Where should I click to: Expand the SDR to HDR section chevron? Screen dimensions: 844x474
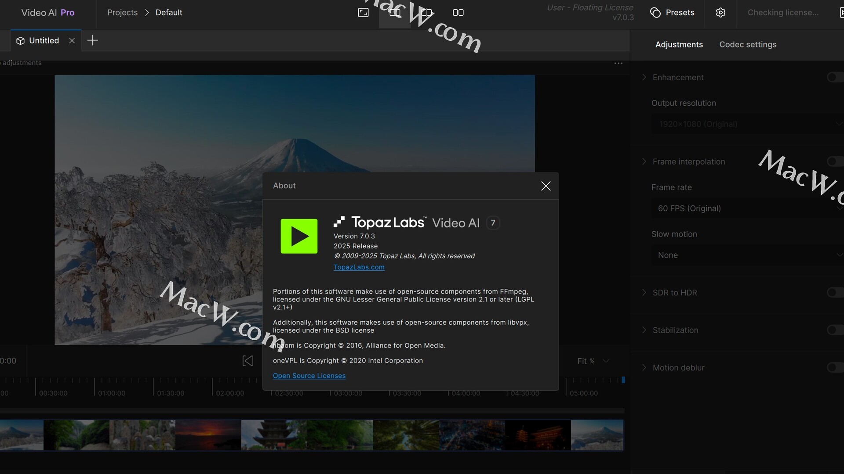644,293
